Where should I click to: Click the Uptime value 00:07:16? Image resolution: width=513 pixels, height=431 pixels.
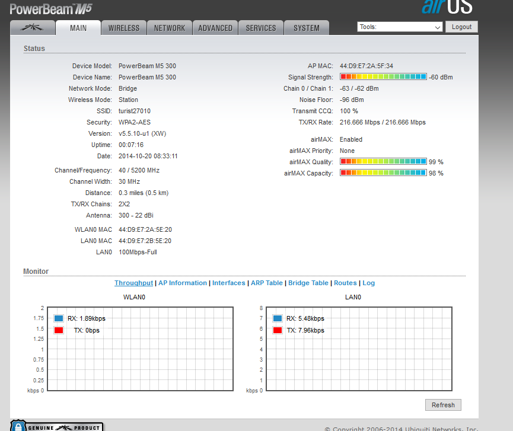point(131,145)
